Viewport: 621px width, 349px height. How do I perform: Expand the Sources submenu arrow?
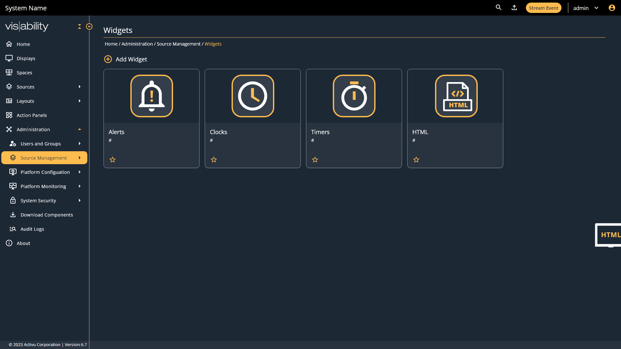(80, 87)
